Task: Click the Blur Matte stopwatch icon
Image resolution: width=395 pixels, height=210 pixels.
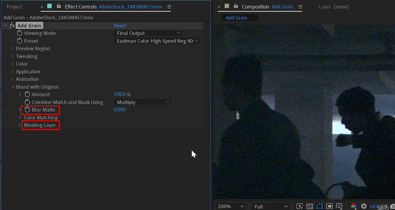Action: click(27, 110)
